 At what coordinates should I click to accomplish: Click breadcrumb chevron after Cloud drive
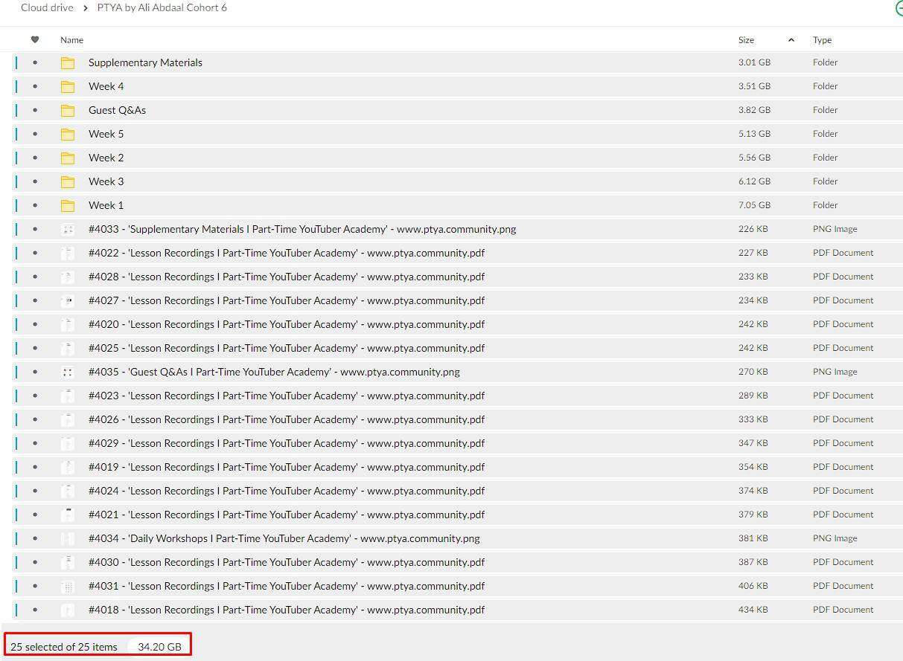click(86, 8)
